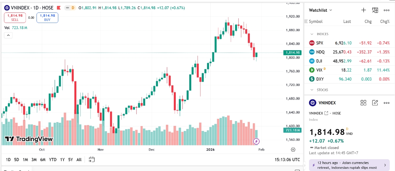Collapse the indicator legend chevron
Viewport: 395px width, 171px height.
[x=8, y=35]
